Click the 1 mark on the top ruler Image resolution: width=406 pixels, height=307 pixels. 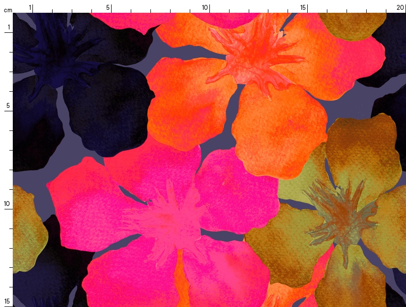(30, 8)
